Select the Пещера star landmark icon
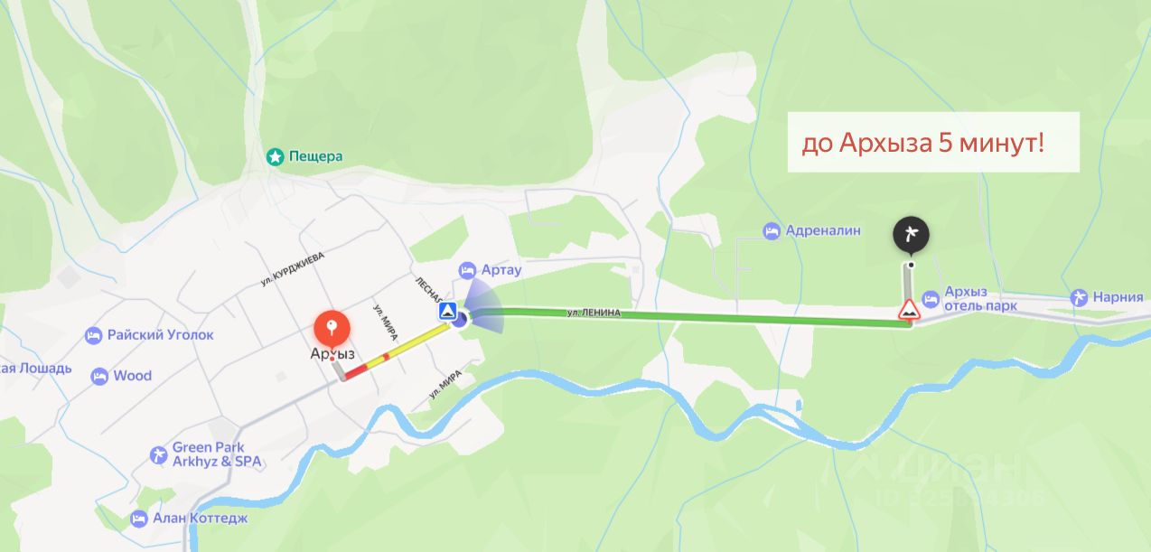 pyautogui.click(x=275, y=157)
